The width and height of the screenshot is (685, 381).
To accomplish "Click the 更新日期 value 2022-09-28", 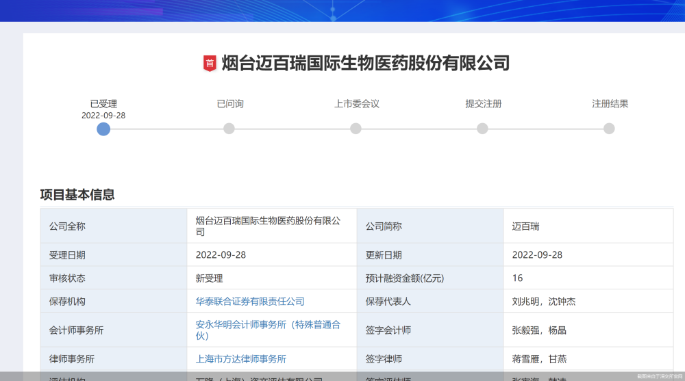I will [537, 255].
